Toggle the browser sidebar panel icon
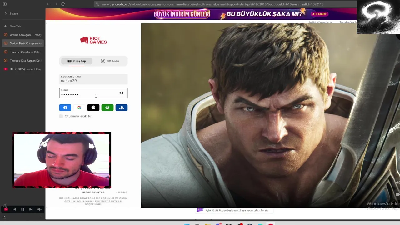The height and width of the screenshot is (225, 400). click(5, 4)
